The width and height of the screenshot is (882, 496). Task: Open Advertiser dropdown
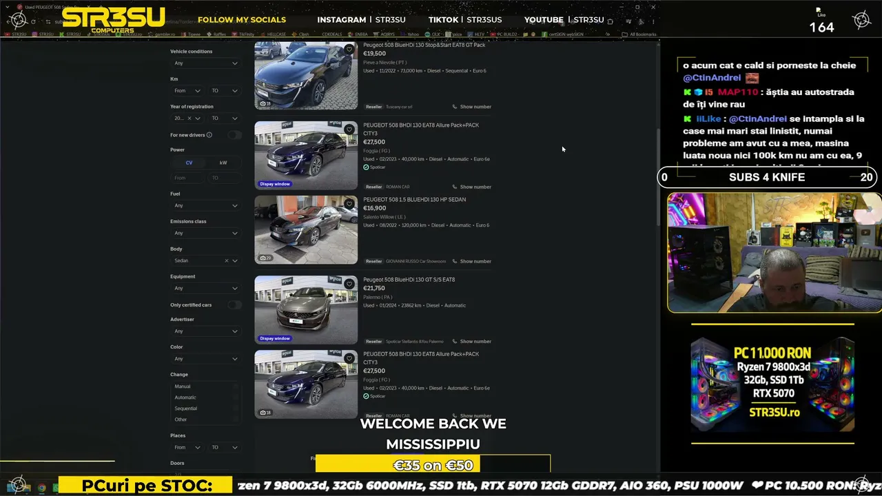pos(205,331)
